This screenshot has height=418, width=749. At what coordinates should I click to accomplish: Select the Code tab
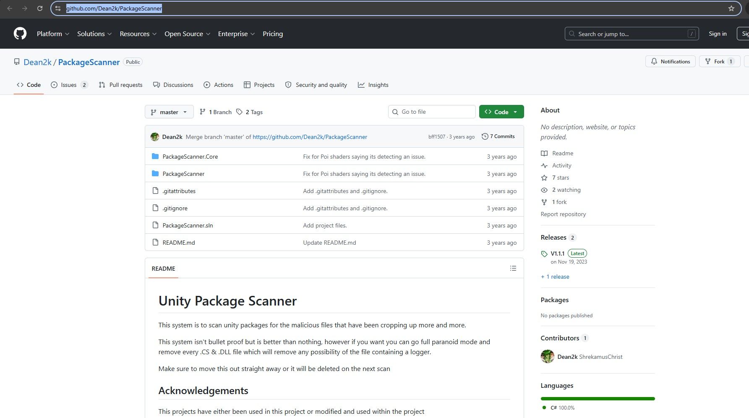tap(29, 85)
